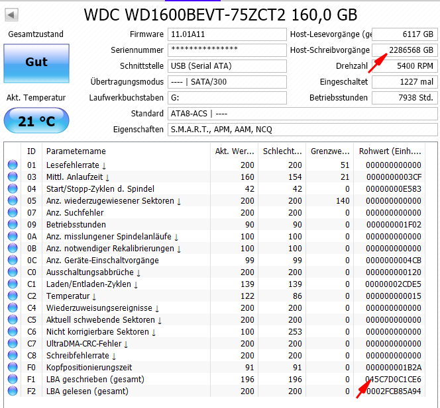This screenshot has height=408, width=440.
Task: Click status orb of LBA geschrieben row
Action: (13, 379)
